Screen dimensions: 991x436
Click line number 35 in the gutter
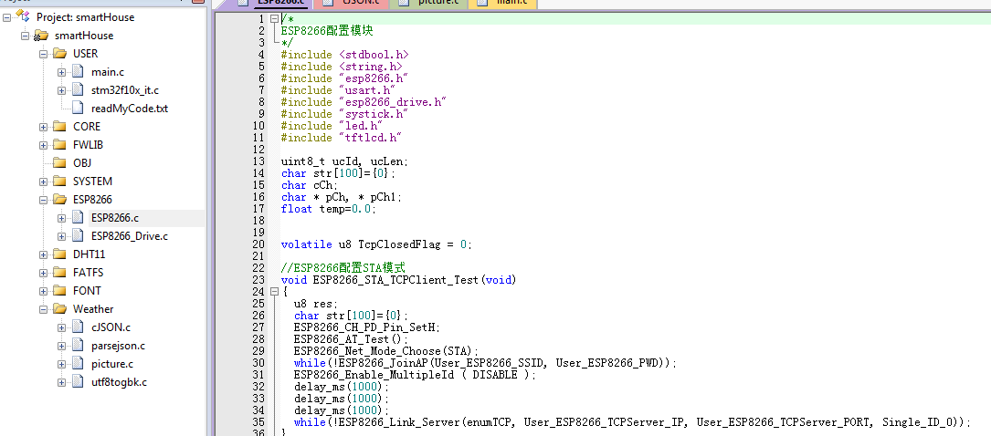[x=258, y=422]
